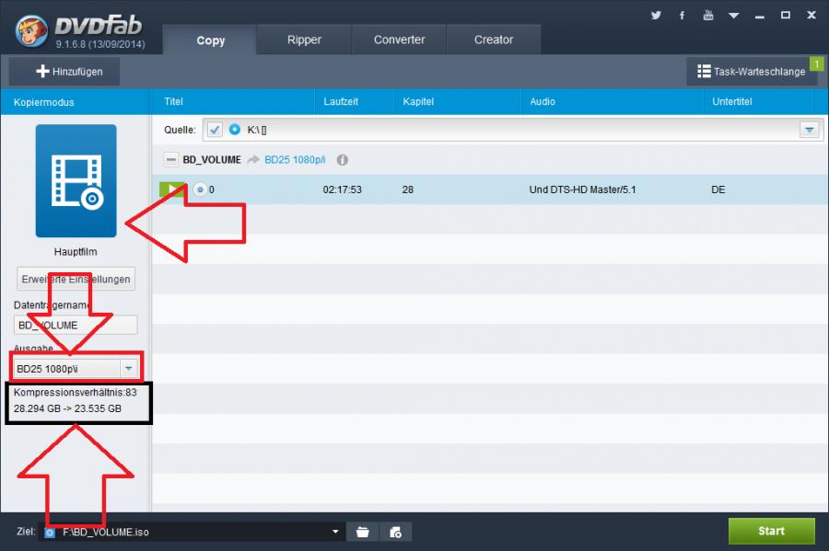The width and height of the screenshot is (829, 551).
Task: Close the DVDFab window
Action: point(811,16)
